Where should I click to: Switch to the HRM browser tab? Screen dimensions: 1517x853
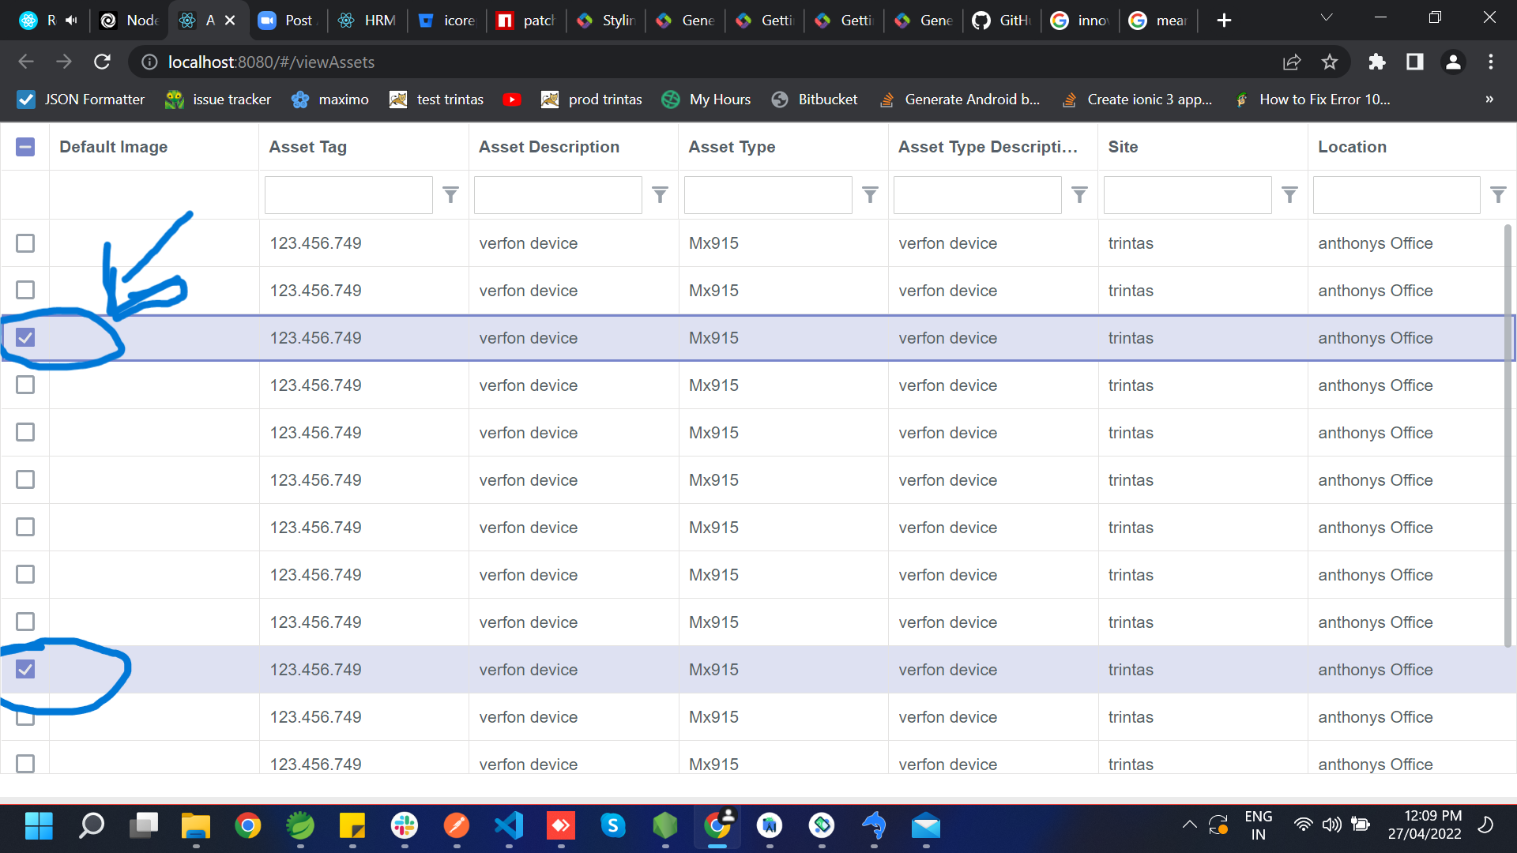(x=367, y=21)
